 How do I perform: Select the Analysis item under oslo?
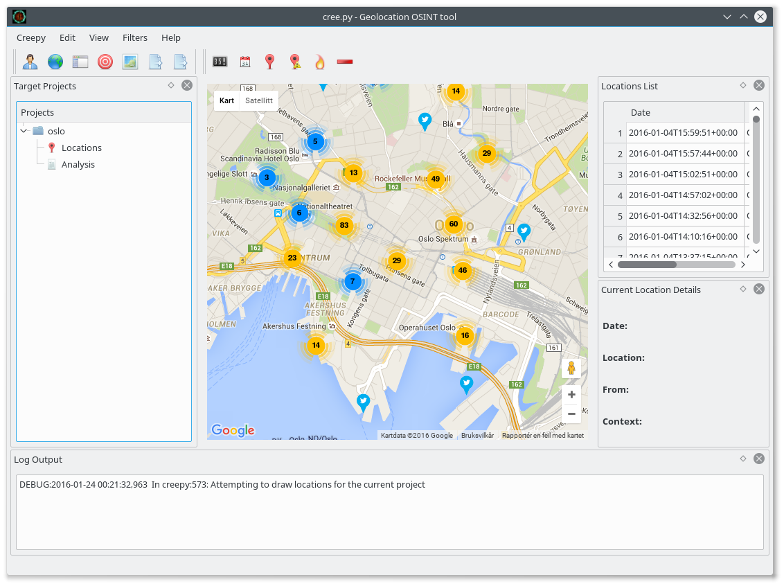point(78,164)
